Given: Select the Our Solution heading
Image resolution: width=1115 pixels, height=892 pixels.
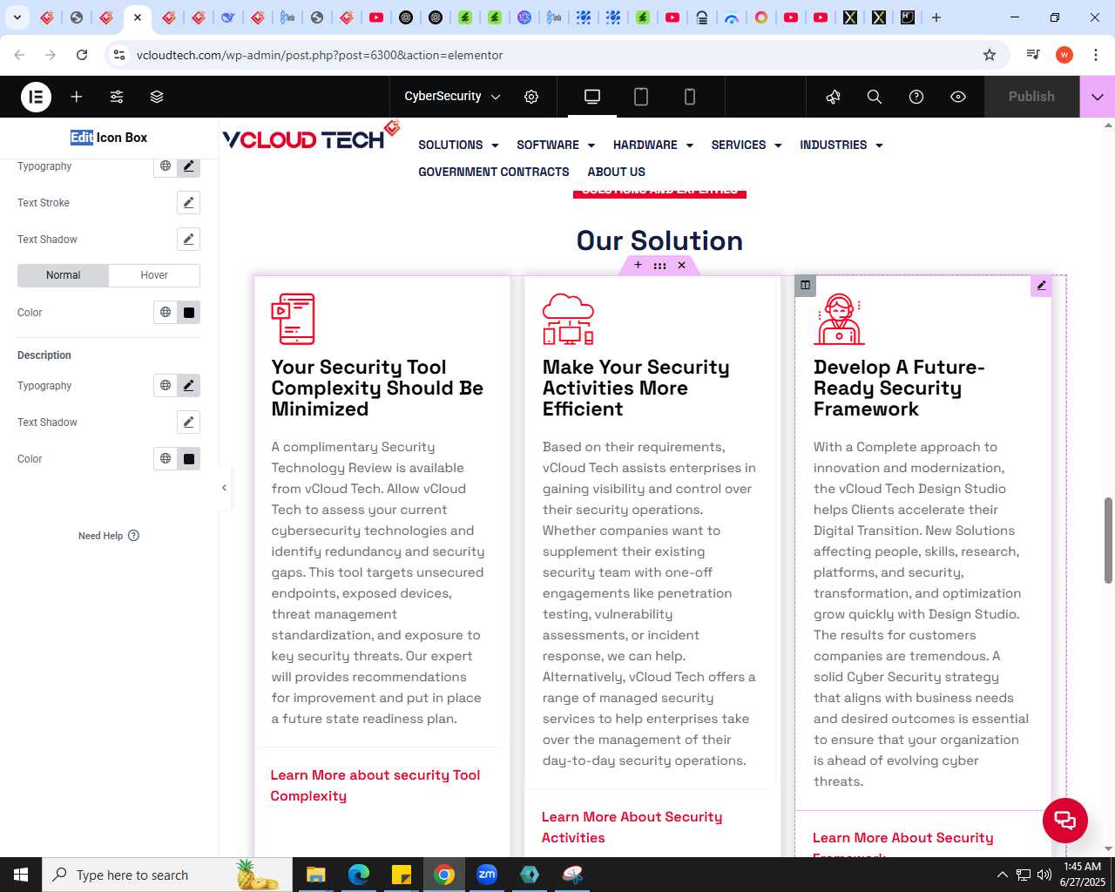Looking at the screenshot, I should pyautogui.click(x=659, y=240).
